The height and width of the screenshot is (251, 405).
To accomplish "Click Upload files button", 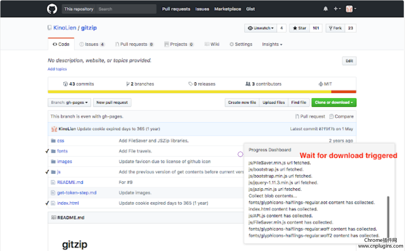I will [273, 102].
